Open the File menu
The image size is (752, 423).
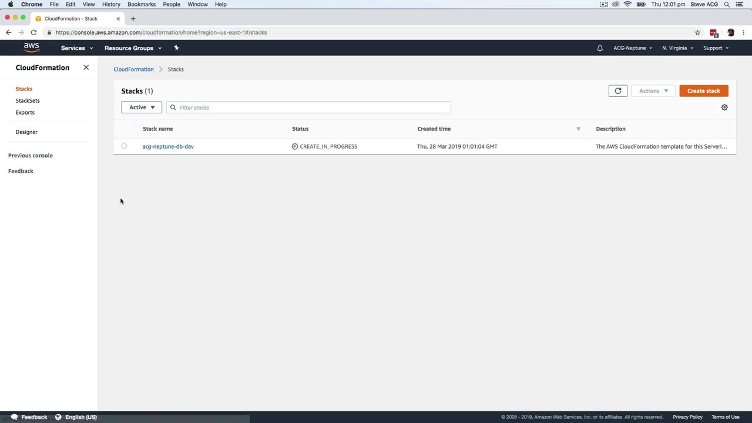tap(54, 4)
